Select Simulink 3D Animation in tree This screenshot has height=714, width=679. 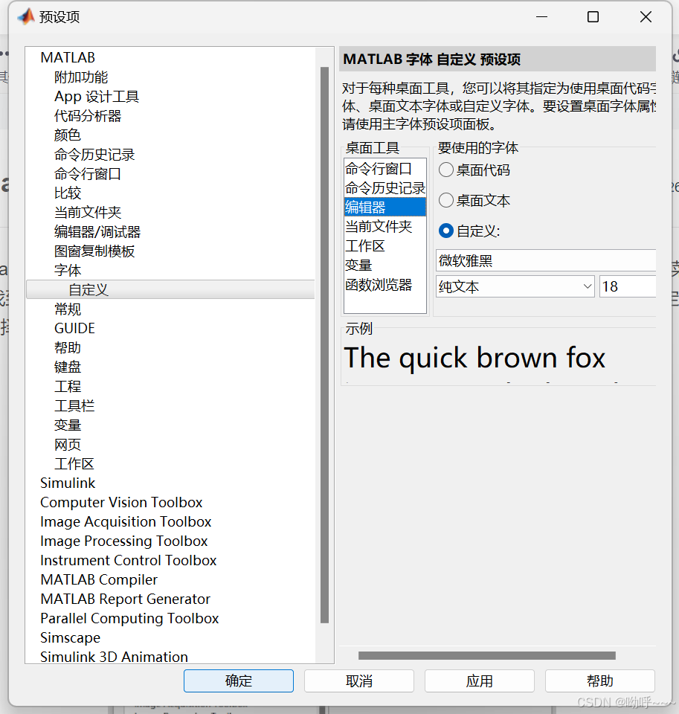tap(114, 657)
